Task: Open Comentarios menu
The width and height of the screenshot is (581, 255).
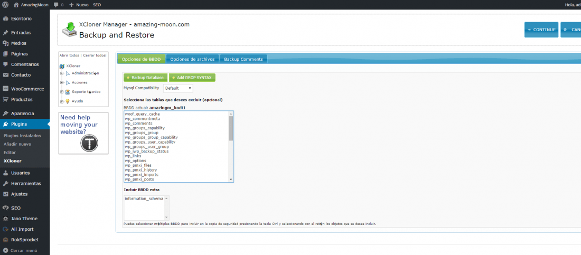Action: coord(25,64)
